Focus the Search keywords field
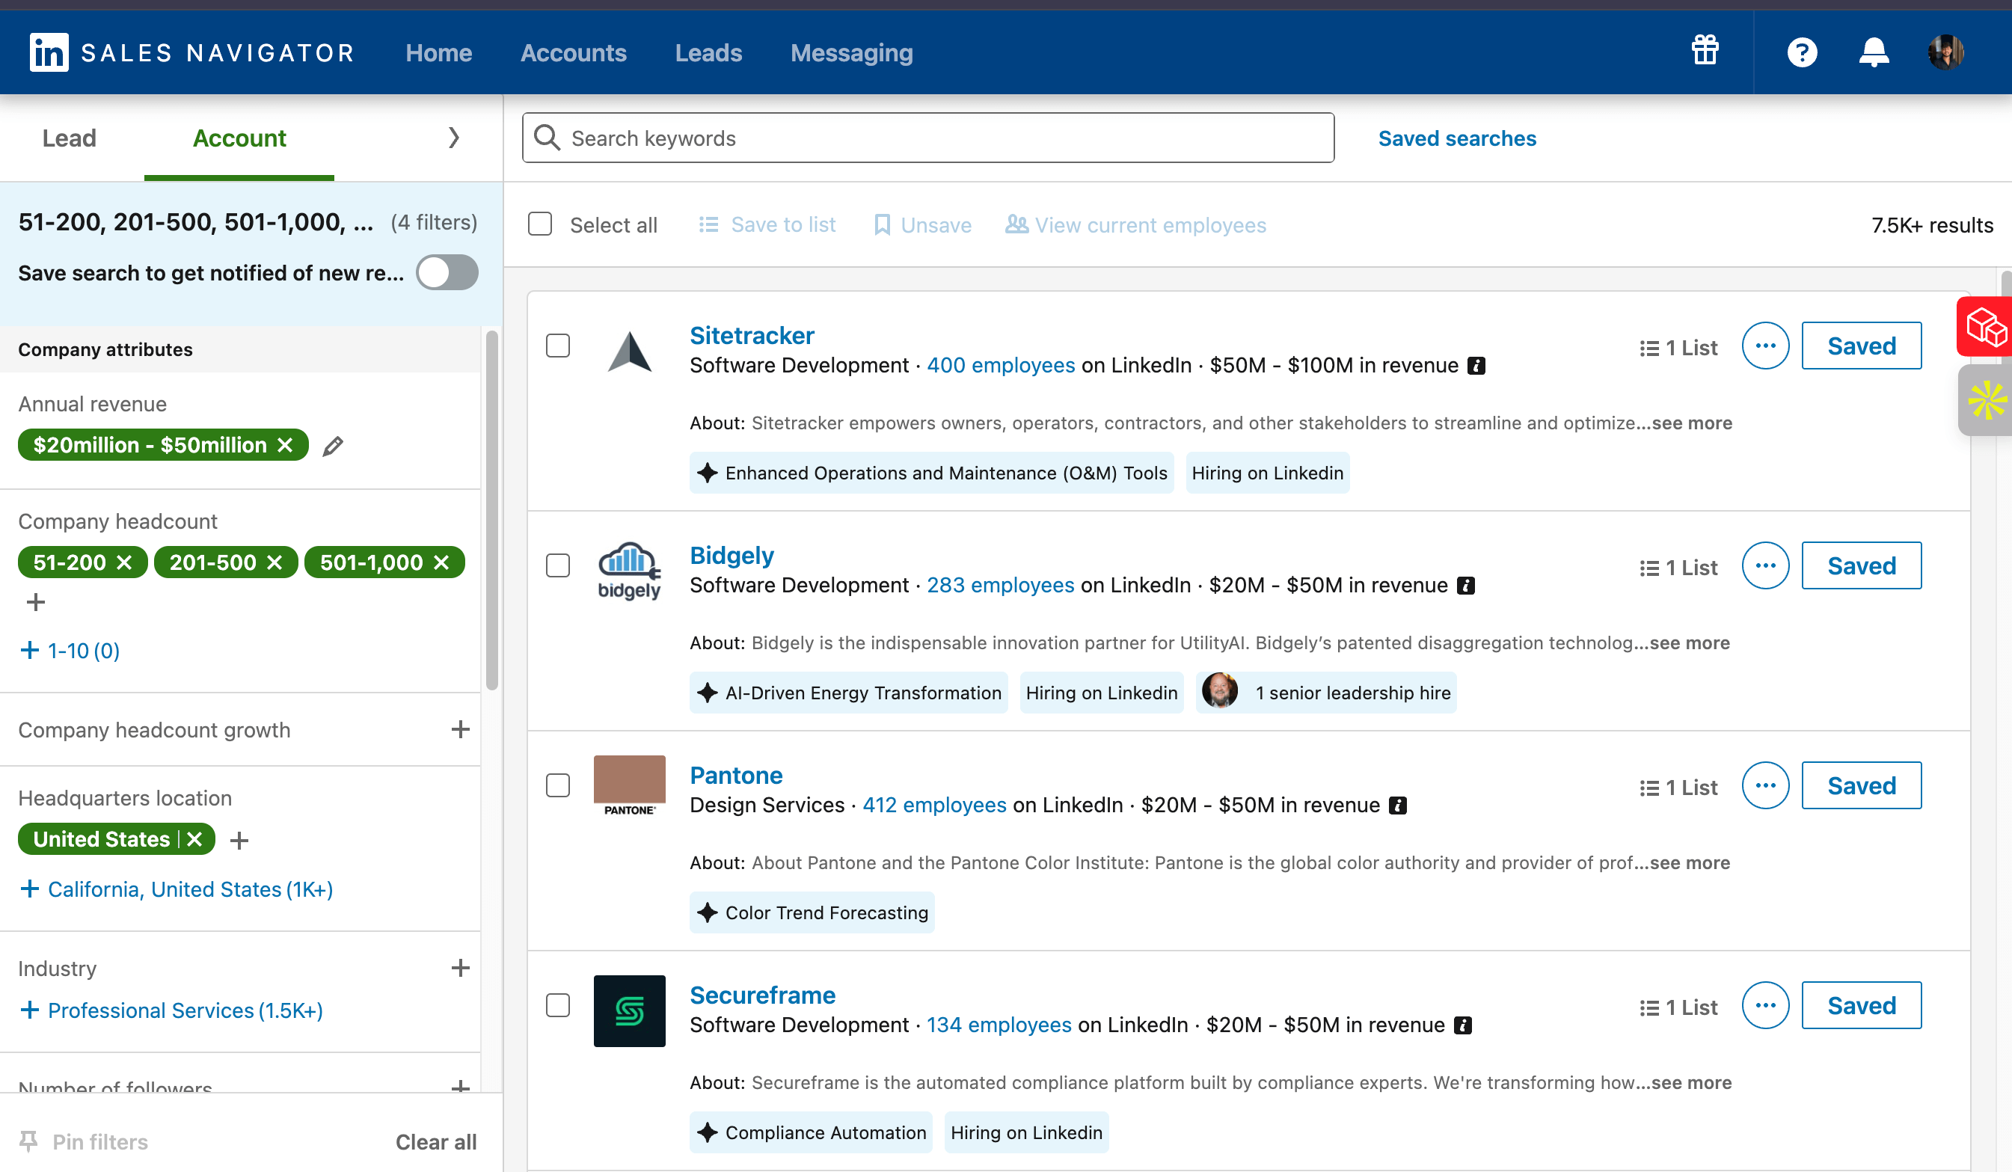Screen dimensions: 2012x1172 [927, 138]
